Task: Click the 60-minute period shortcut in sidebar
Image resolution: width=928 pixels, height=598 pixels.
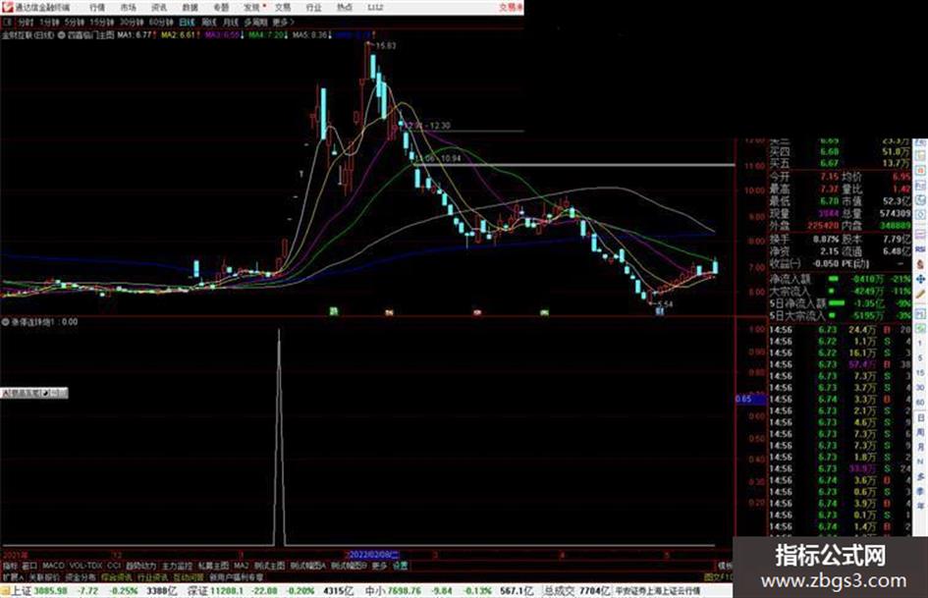Action: point(920,403)
